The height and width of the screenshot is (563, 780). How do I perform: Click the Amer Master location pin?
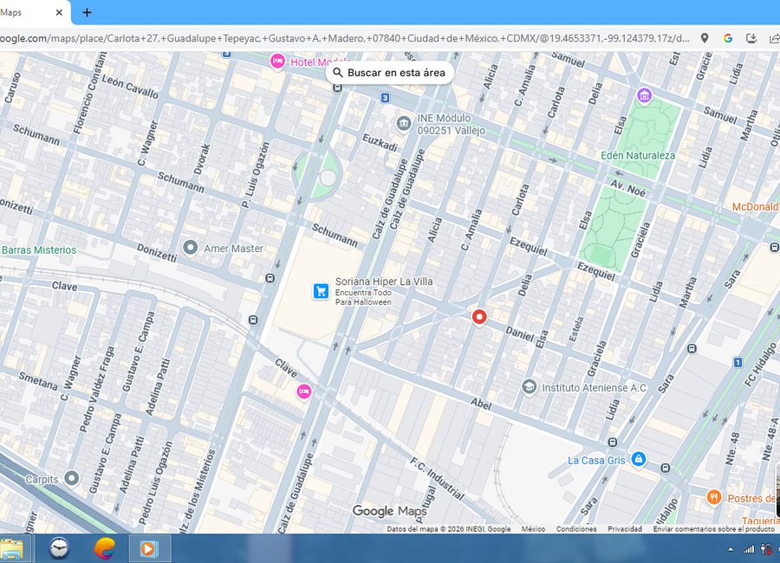(190, 247)
